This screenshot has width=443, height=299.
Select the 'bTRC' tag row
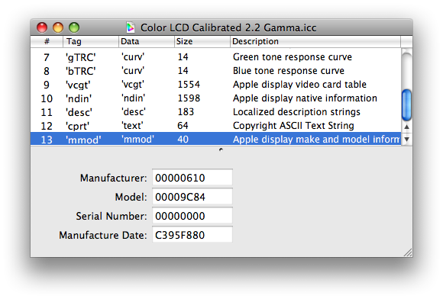tap(216, 71)
